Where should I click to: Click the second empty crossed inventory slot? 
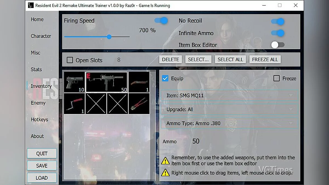[117, 104]
